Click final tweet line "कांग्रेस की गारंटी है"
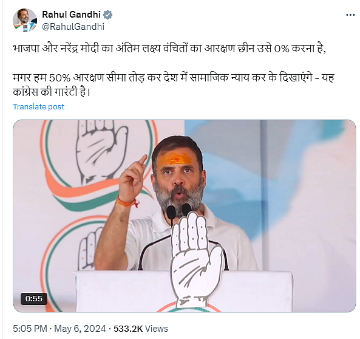The height and width of the screenshot is (339, 360). pos(52,92)
